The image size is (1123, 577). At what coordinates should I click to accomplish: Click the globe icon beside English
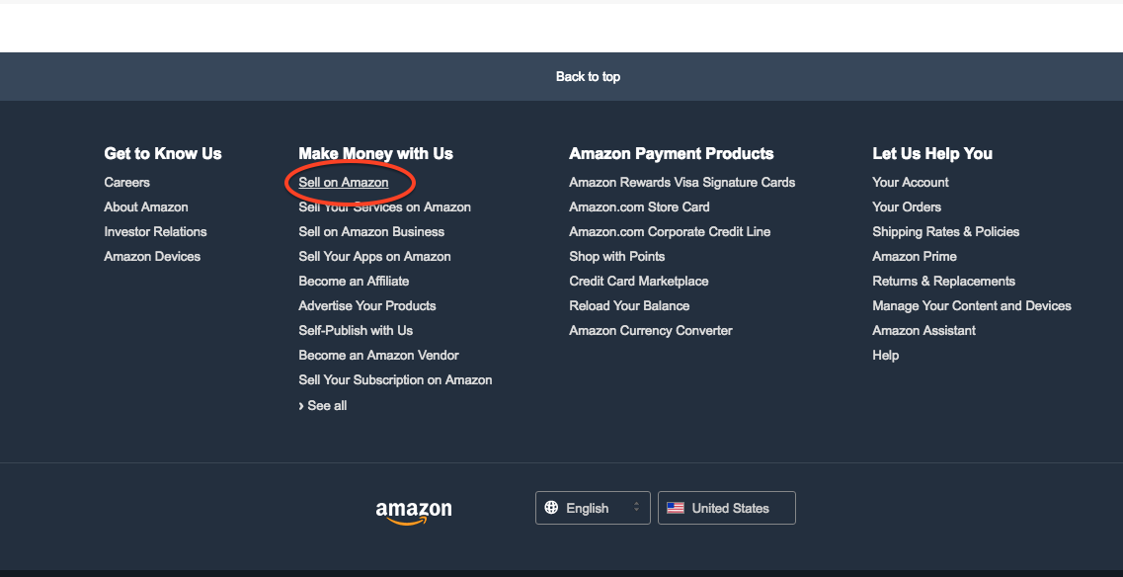(x=551, y=508)
